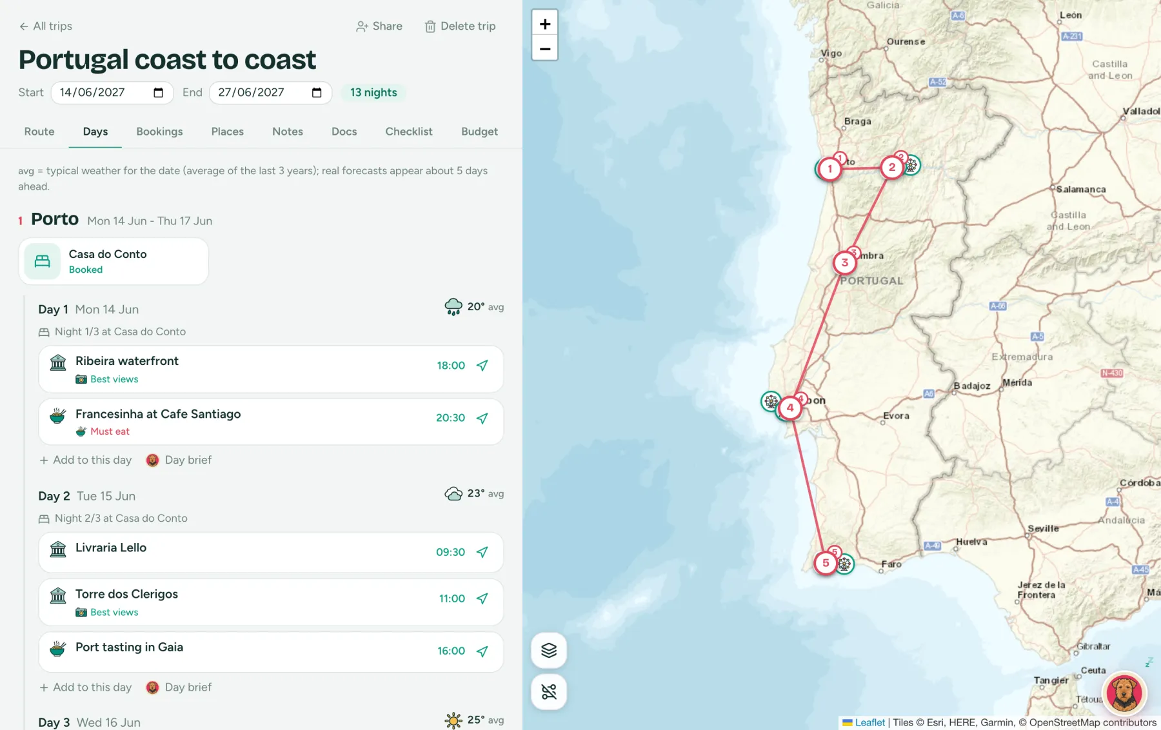
Task: Share this trip
Action: 379,26
